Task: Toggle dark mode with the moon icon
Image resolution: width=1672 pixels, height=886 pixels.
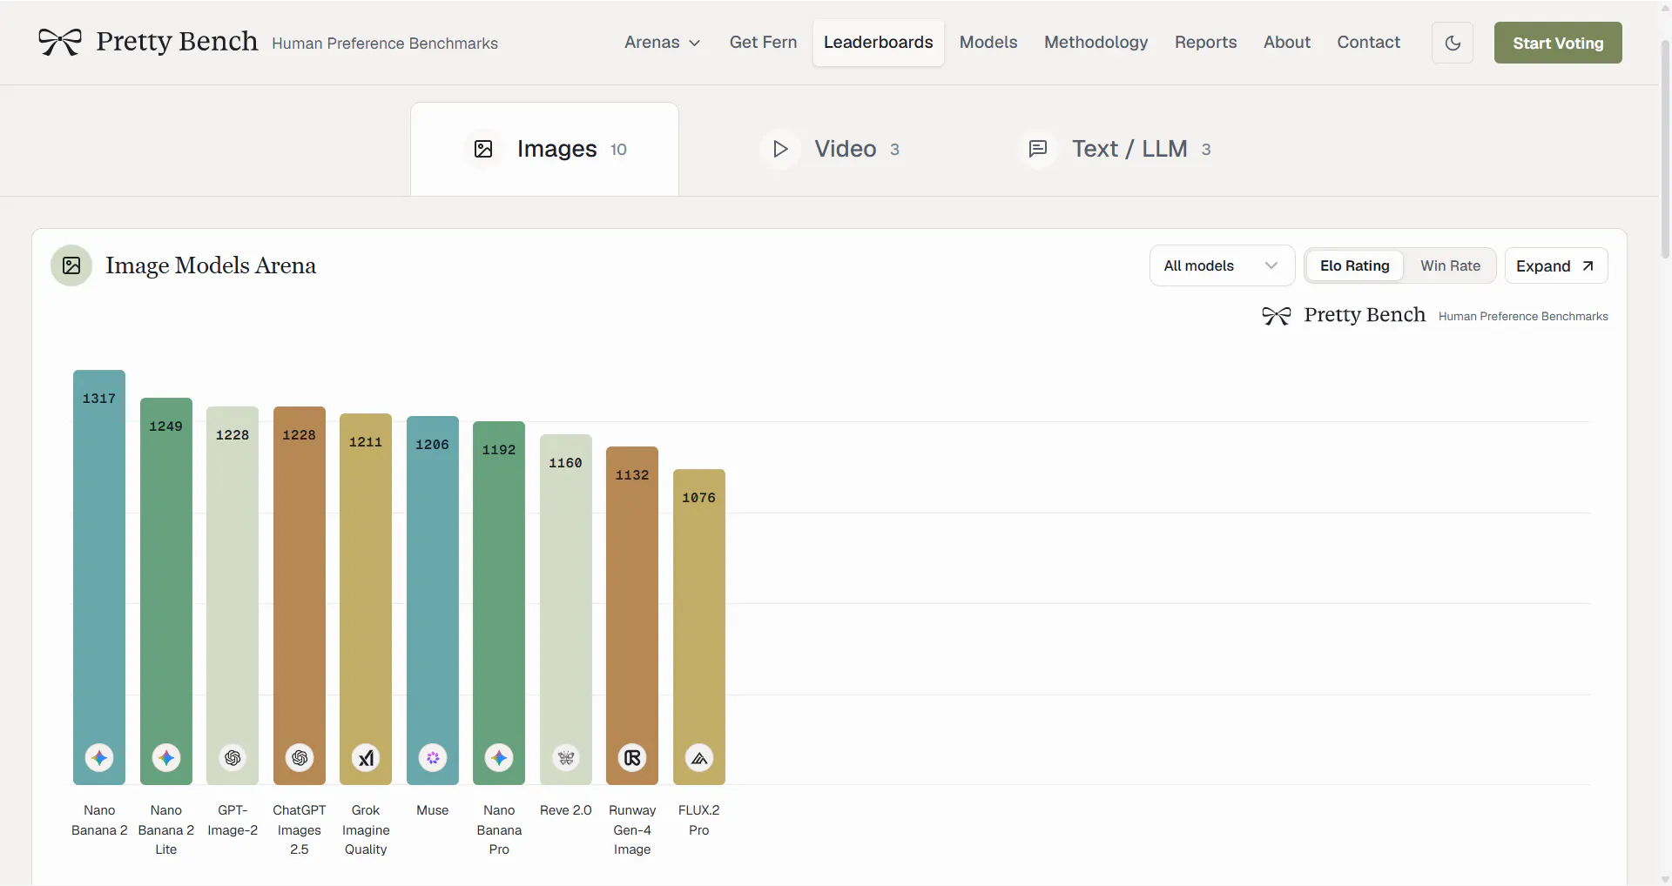Action: (1453, 43)
